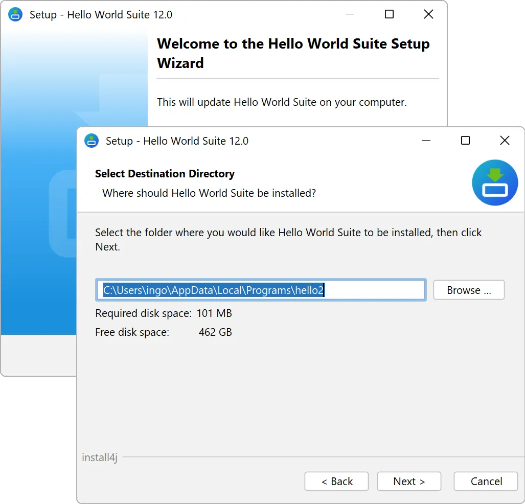
Task: Click the Select Destination Directory heading
Action: [165, 173]
